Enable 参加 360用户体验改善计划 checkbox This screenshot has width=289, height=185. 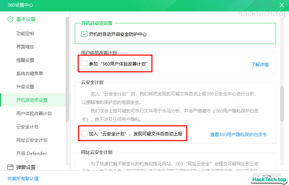[84, 64]
